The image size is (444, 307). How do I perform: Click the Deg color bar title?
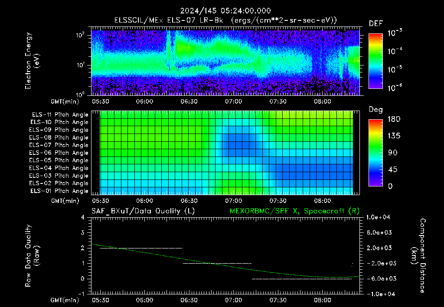click(x=376, y=110)
